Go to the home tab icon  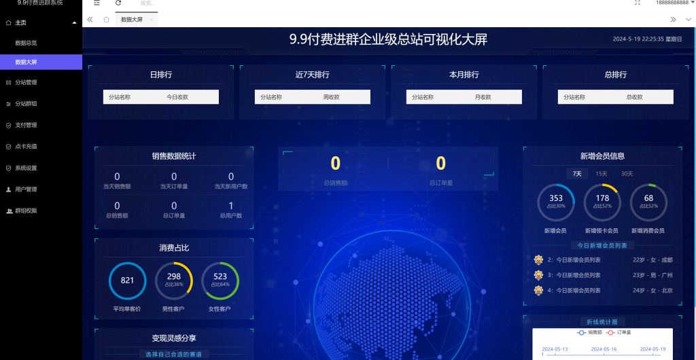[106, 20]
